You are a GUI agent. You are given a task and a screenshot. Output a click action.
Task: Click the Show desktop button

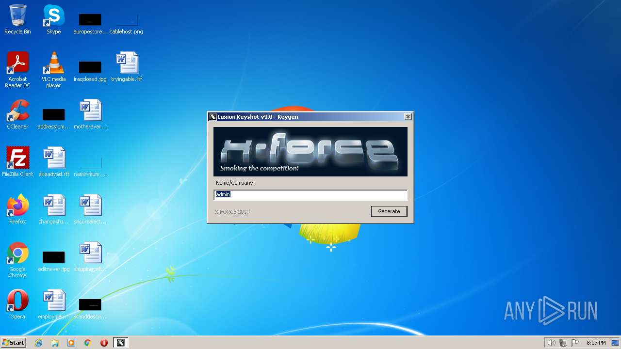(x=616, y=343)
